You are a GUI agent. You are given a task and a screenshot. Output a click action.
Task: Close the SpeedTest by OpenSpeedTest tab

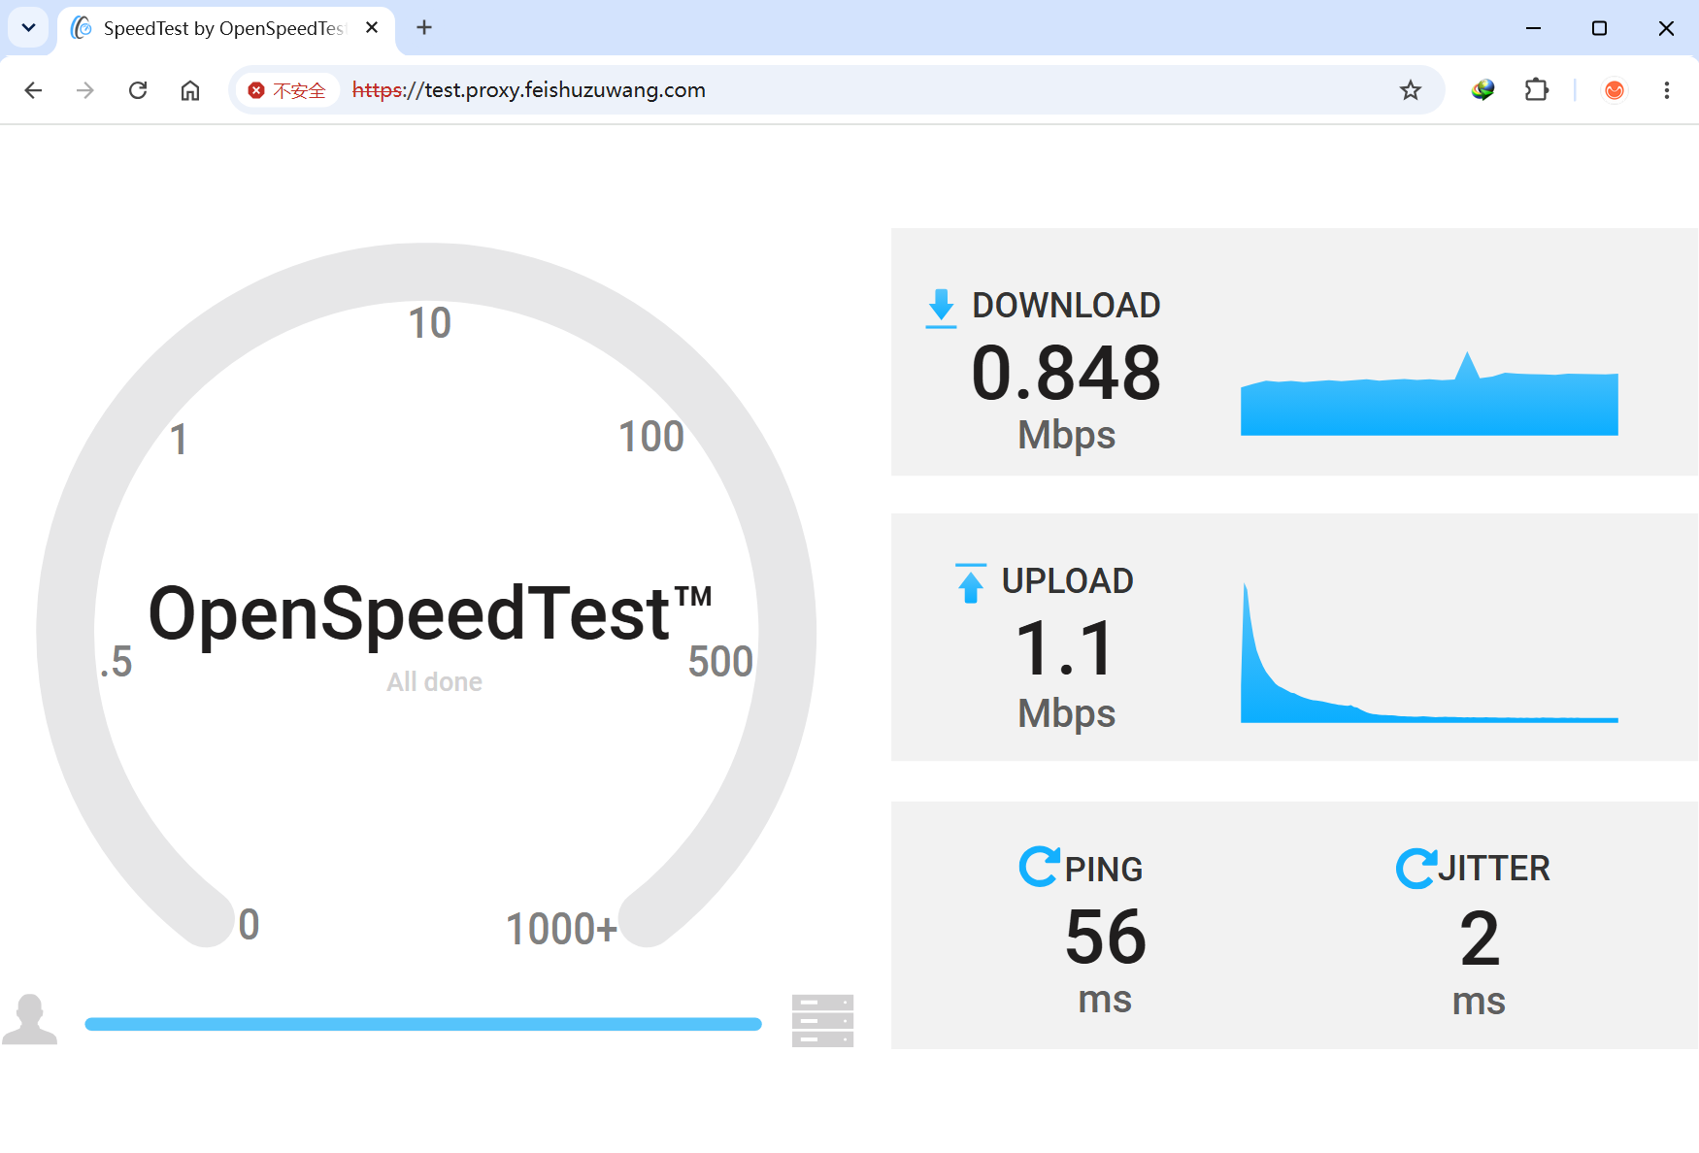click(x=372, y=28)
